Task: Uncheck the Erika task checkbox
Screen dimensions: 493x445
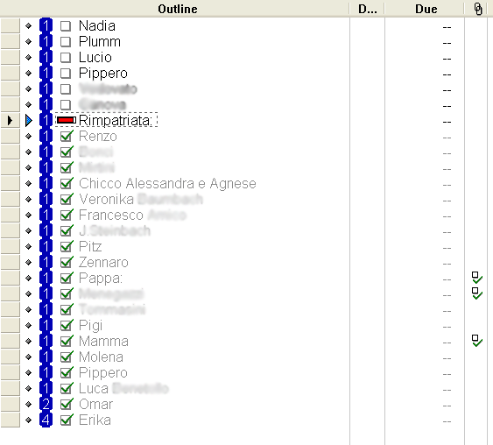Action: pos(67,420)
